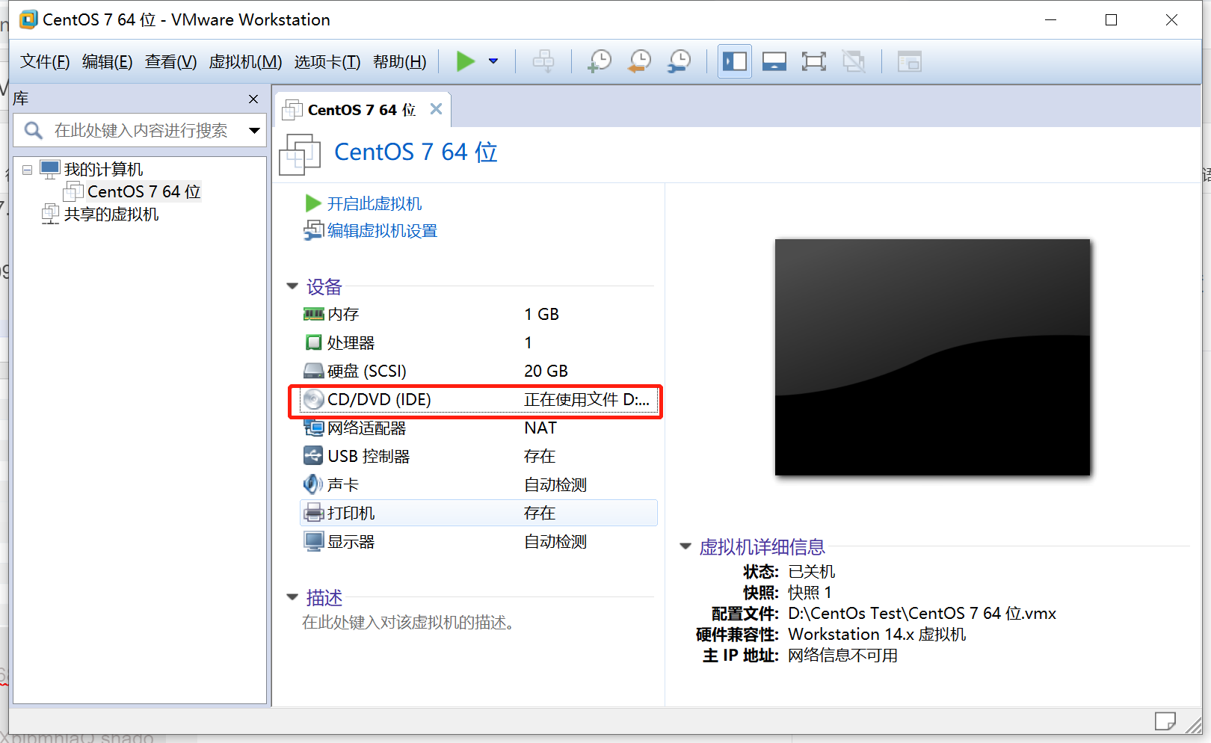Click the 编辑虚拟机设置 link
The width and height of the screenshot is (1211, 743).
382,231
